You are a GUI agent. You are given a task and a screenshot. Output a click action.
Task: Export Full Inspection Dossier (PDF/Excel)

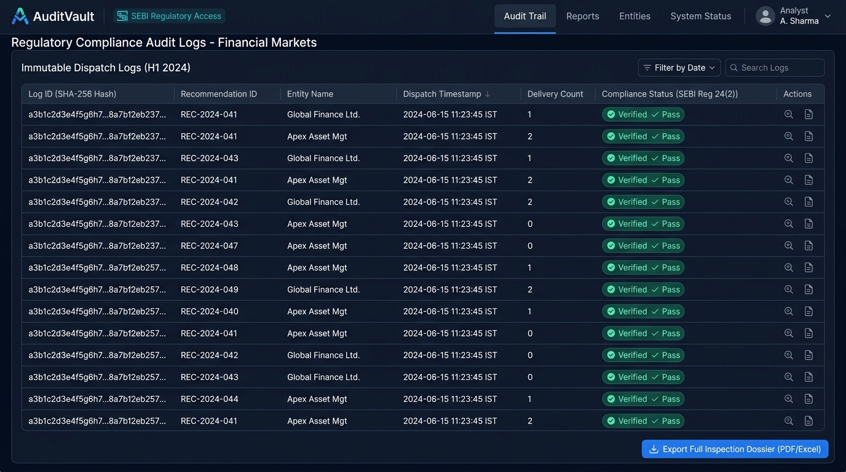pos(735,449)
